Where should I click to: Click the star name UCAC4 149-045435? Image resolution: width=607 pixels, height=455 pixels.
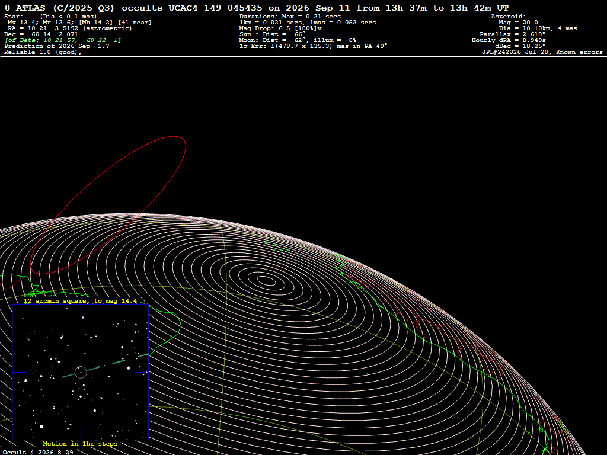tap(215, 8)
